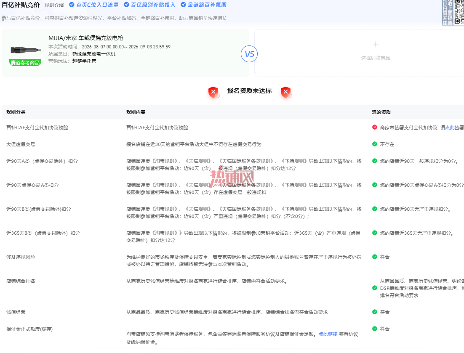Click the product title MIJIA/米家 车载便携充放电枪

tap(86, 38)
